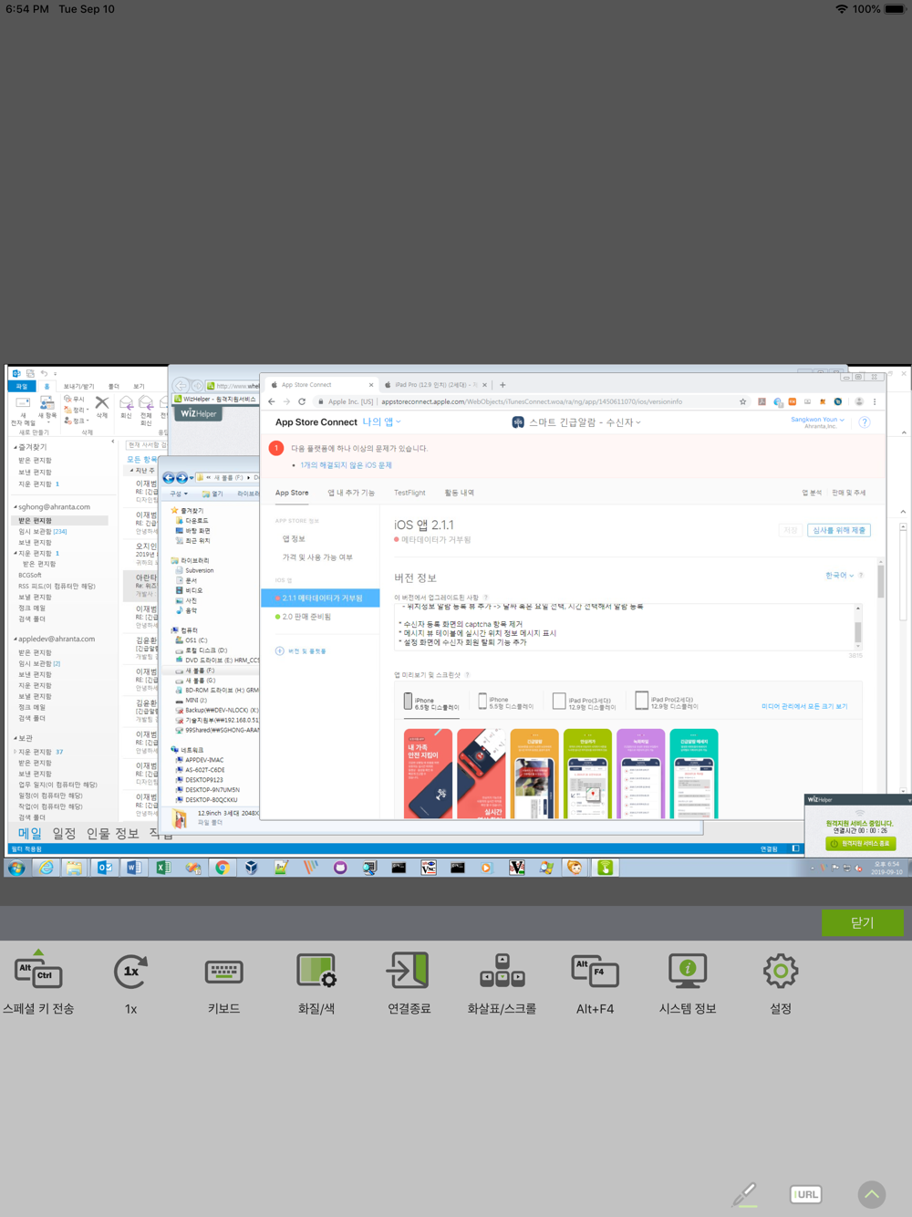
Task: Click Outlook delete (삭제) X icon
Action: pos(102,407)
